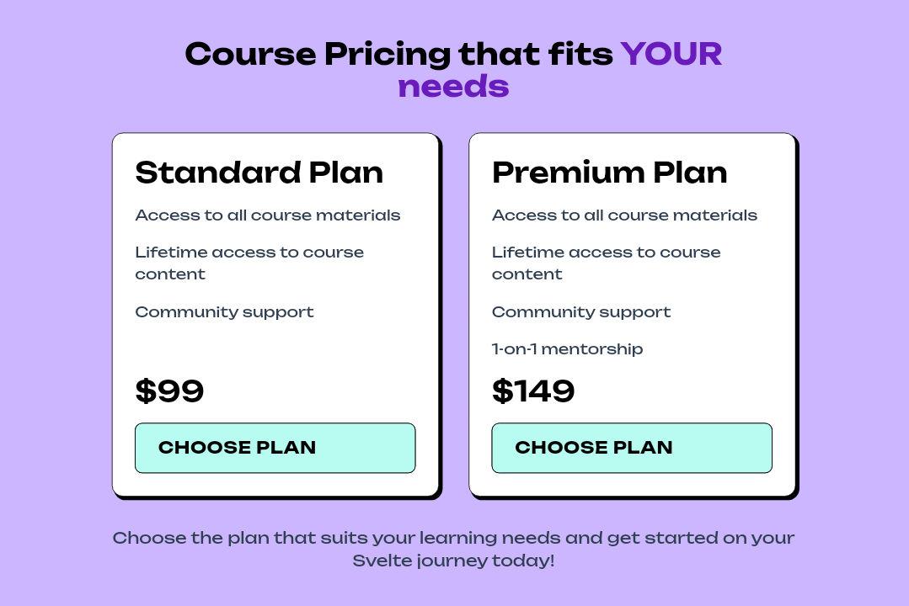Click Standard Plan's 'Lifetime access to course content'
This screenshot has width=909, height=606.
[x=249, y=263]
